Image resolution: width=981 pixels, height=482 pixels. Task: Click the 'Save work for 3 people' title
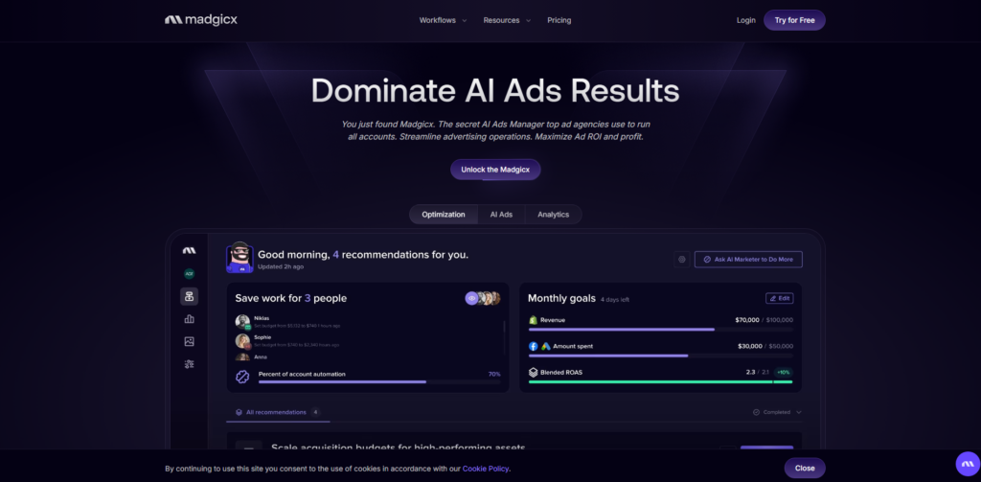(291, 299)
